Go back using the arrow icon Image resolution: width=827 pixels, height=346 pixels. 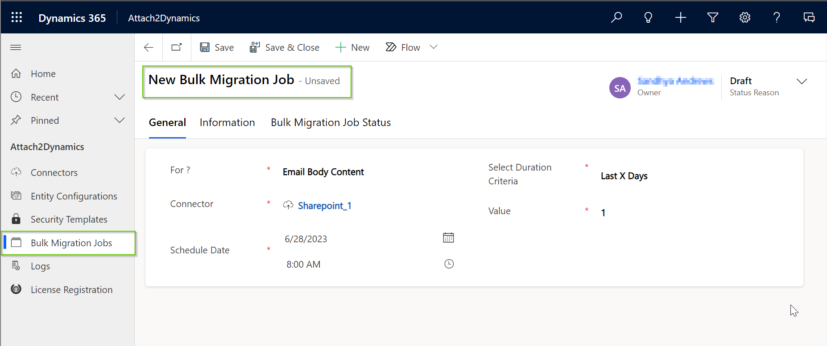click(x=149, y=47)
